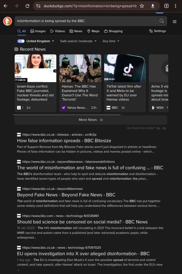Click the bbc.co.uk › beyondfakenews URL line

52,189
